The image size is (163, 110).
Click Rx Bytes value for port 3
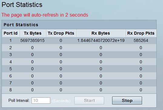(101, 55)
